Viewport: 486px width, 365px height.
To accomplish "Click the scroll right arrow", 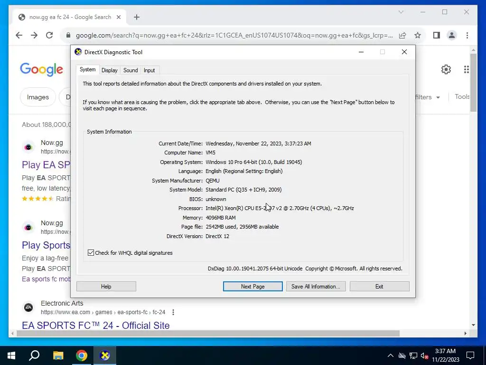I will pos(465,333).
